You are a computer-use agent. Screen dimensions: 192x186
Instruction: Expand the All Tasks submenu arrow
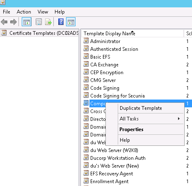click(x=179, y=119)
